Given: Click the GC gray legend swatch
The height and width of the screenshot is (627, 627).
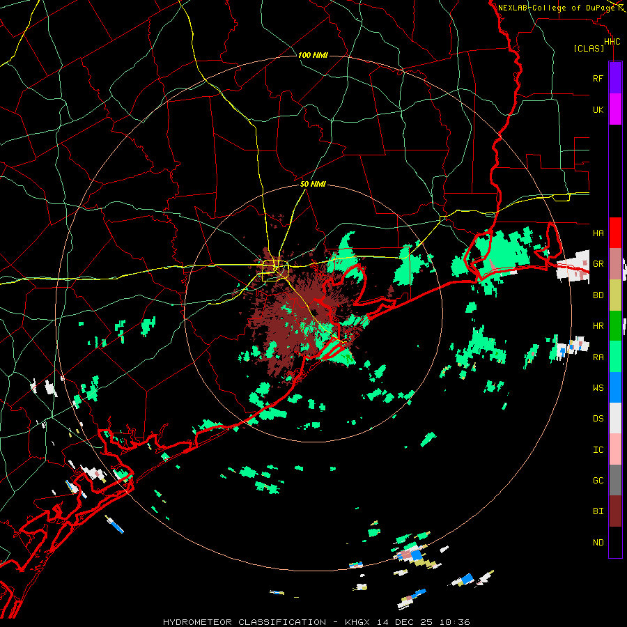Looking at the screenshot, I should coord(615,480).
